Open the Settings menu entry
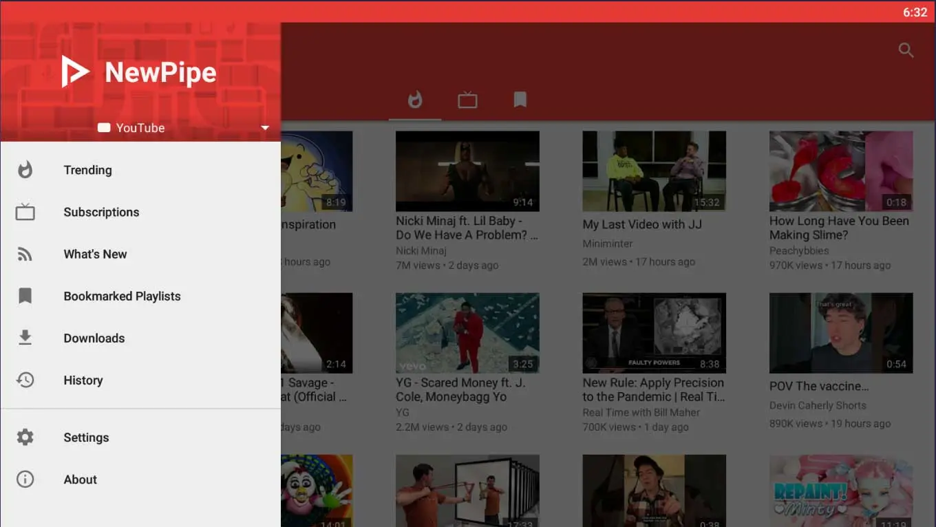Image resolution: width=936 pixels, height=527 pixels. pos(86,438)
